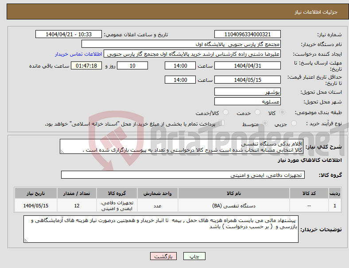Click the شماره نیاز field 1104096334000321
The image size is (349, 268).
coord(247,34)
